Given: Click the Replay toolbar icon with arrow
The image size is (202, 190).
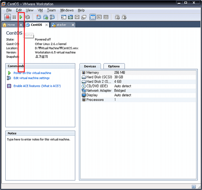Looking at the screenshot, I should click(x=124, y=17).
